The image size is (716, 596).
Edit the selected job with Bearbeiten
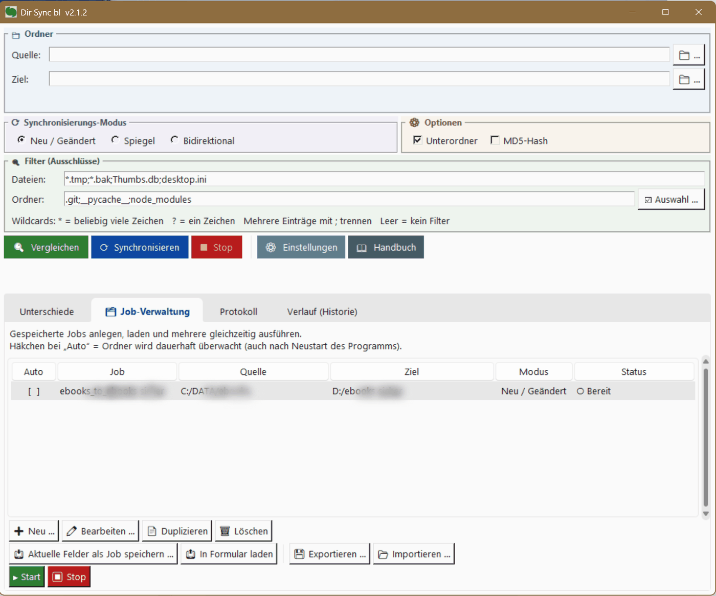point(100,531)
